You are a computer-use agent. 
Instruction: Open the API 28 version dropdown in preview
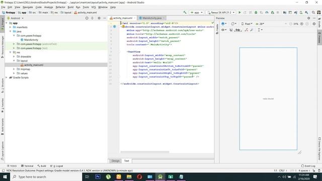click(260, 24)
